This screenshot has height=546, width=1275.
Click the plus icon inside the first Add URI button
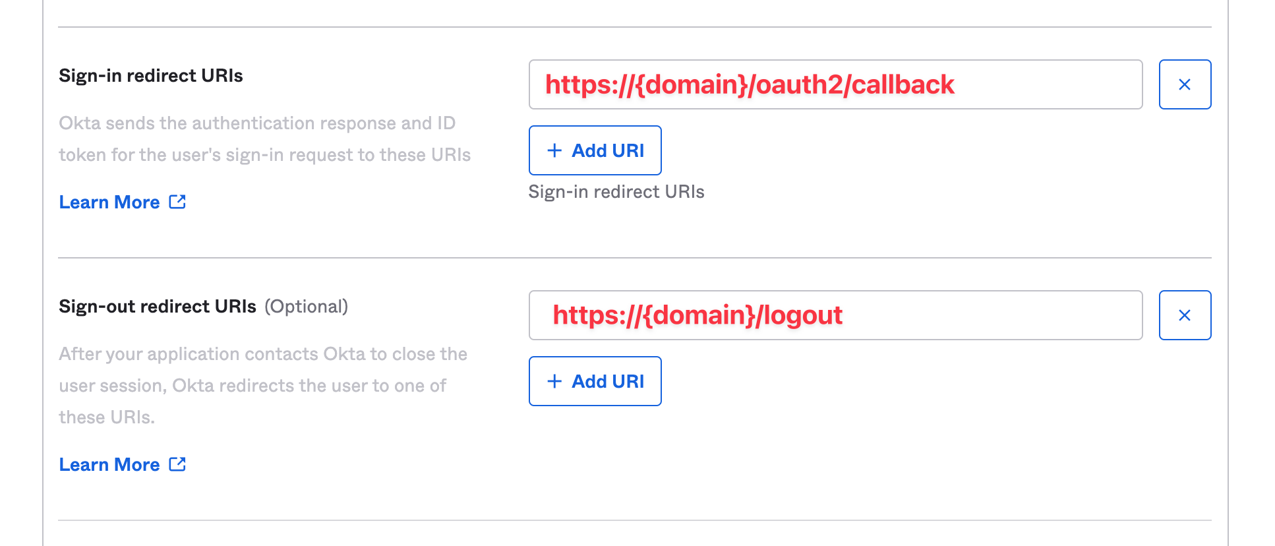tap(554, 150)
